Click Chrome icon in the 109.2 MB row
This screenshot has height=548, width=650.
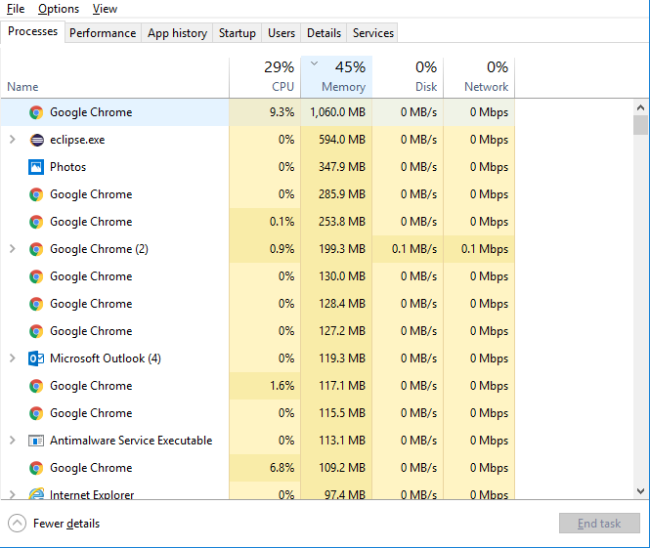[x=36, y=468]
